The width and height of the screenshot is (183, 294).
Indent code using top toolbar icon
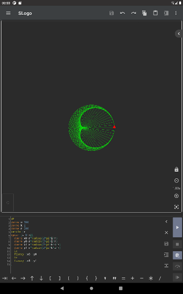(x=166, y=13)
